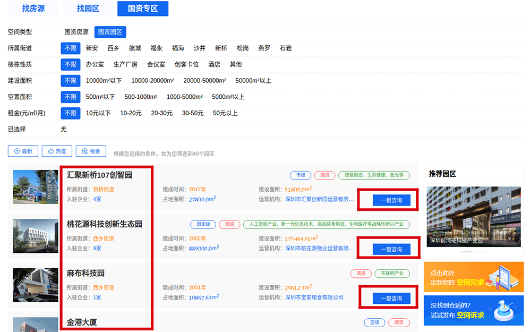Image resolution: width=531 pixels, height=332 pixels.
Task: Pick rent range 30-50元
Action: (193, 113)
